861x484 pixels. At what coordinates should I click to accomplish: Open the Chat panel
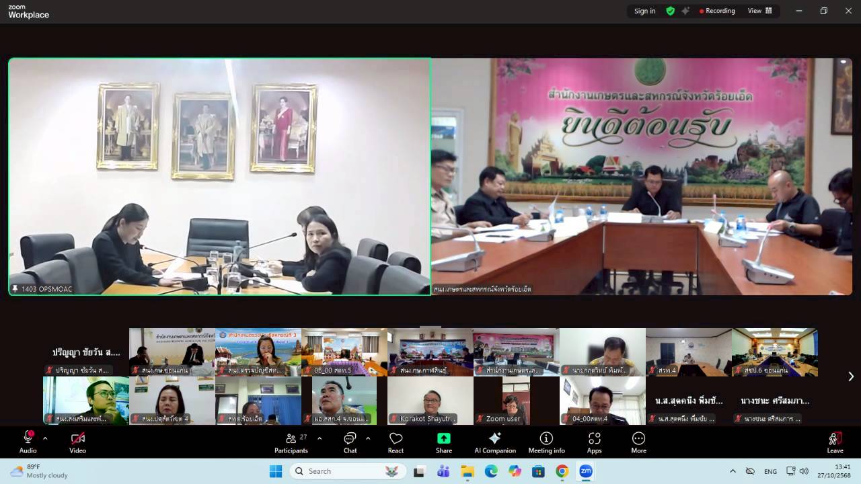(350, 442)
